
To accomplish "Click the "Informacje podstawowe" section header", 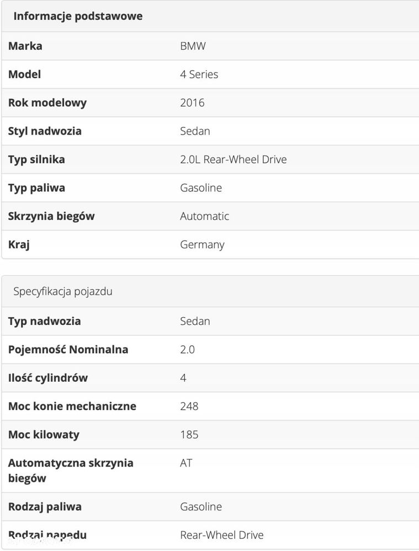I will pyautogui.click(x=78, y=16).
